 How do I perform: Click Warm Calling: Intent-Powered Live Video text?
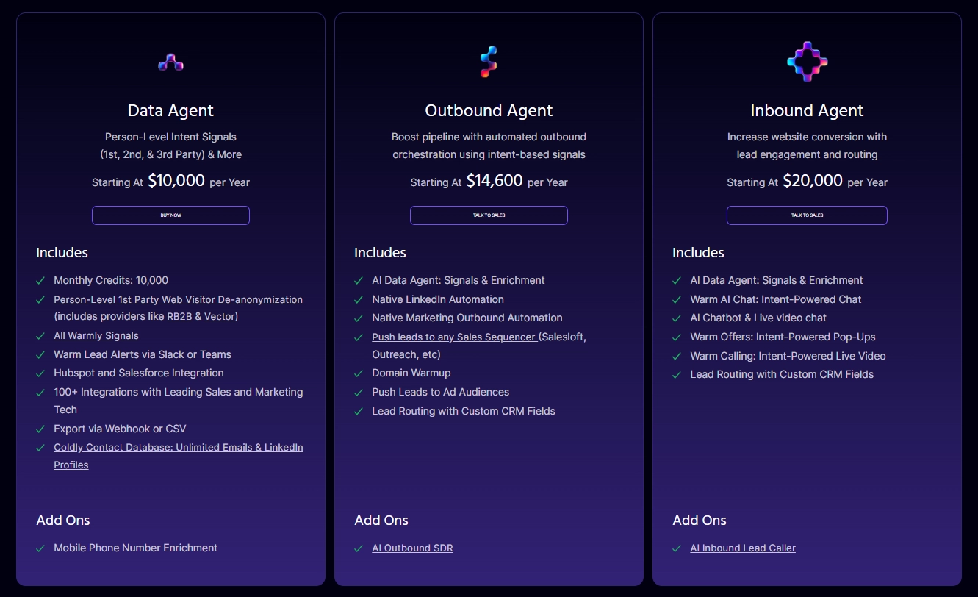click(x=788, y=356)
